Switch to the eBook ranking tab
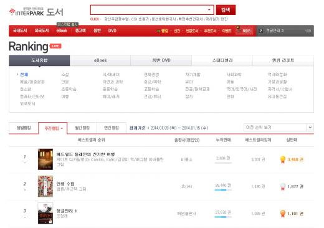Image resolution: width=324 pixels, height=228 pixels. tap(100, 60)
